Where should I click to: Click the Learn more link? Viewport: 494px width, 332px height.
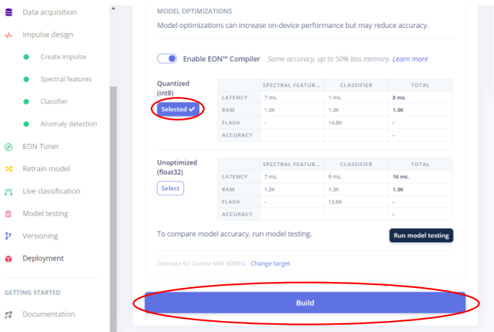[410, 59]
